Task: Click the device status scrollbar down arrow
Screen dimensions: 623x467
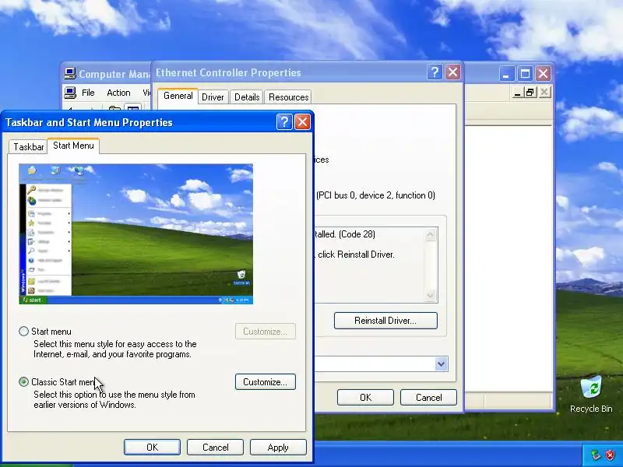Action: (x=431, y=295)
